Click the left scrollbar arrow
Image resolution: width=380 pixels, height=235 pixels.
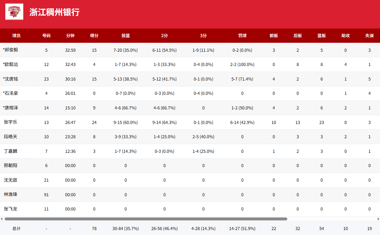[2, 219]
